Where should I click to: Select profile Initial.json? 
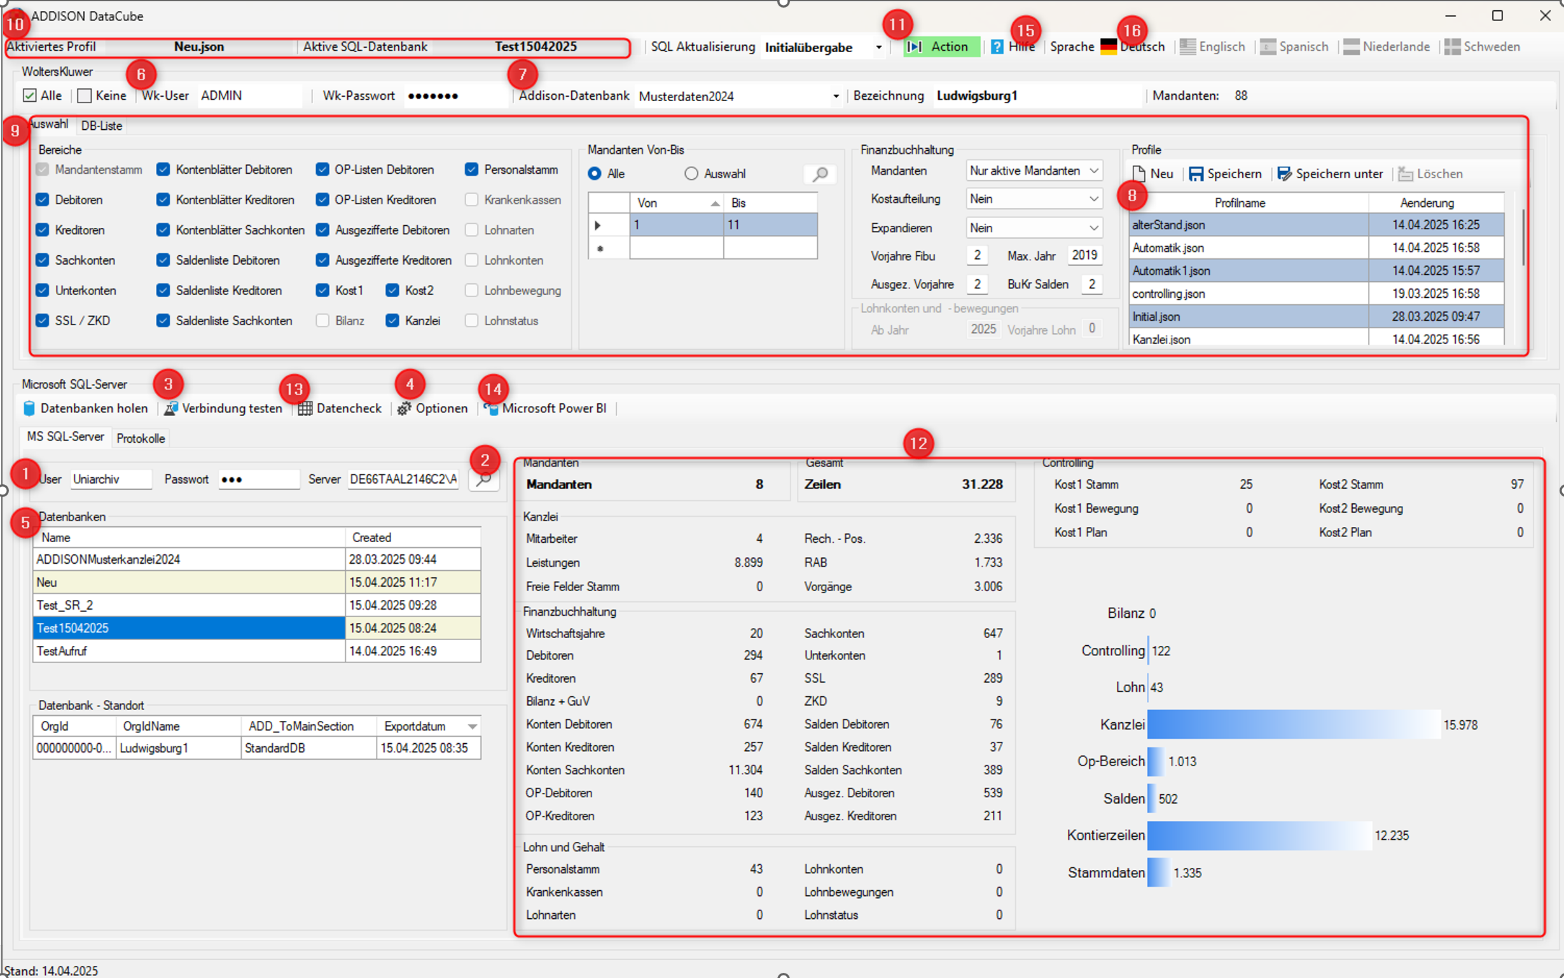coord(1317,317)
